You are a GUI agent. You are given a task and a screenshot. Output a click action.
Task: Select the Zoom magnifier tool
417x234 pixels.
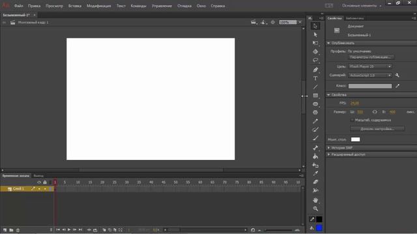tap(315, 209)
